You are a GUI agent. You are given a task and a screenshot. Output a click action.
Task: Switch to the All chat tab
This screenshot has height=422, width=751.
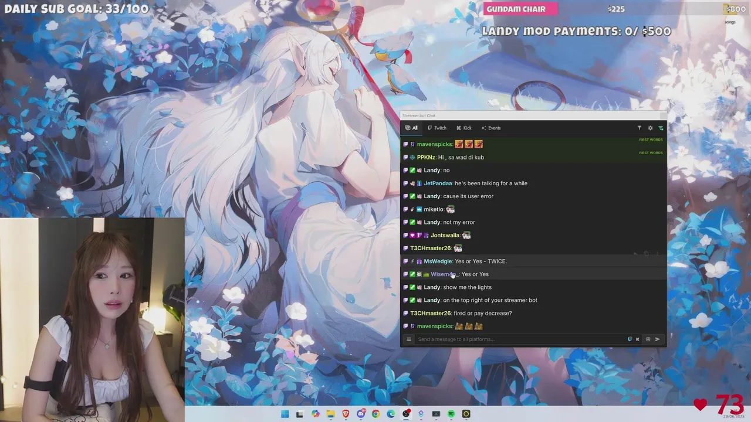click(x=411, y=128)
